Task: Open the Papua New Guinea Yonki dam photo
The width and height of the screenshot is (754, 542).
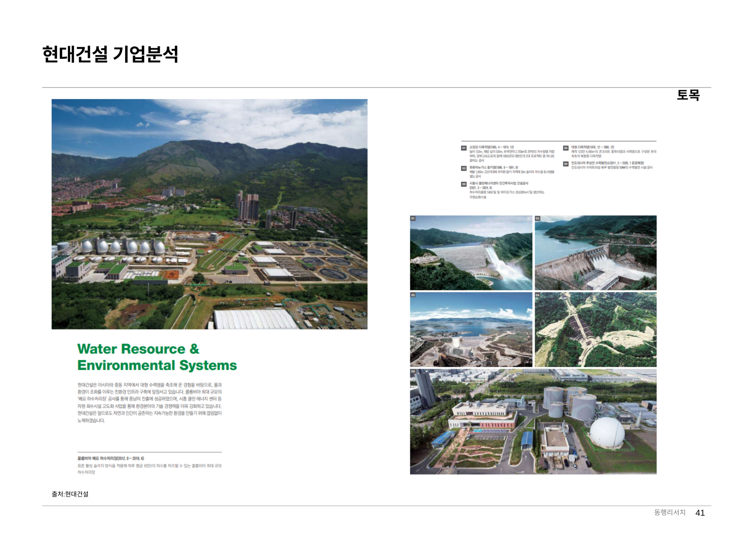Action: click(471, 329)
